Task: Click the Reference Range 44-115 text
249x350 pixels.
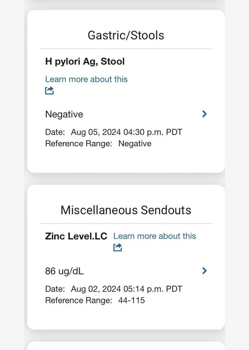Action: tap(95, 300)
